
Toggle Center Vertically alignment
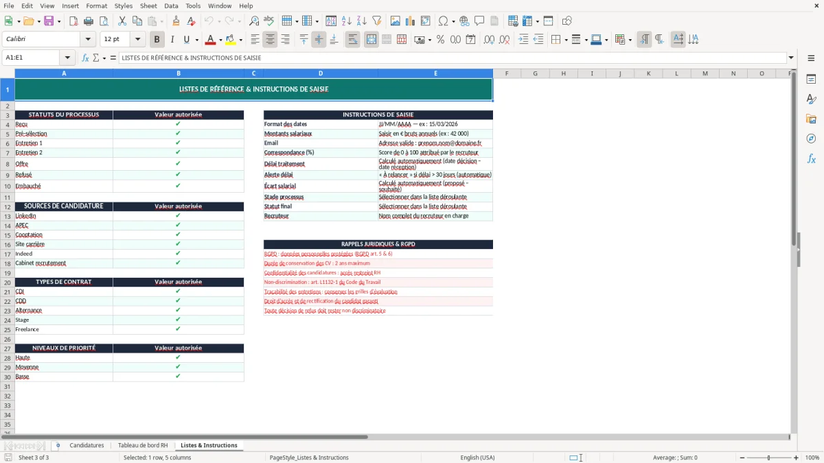click(x=319, y=40)
